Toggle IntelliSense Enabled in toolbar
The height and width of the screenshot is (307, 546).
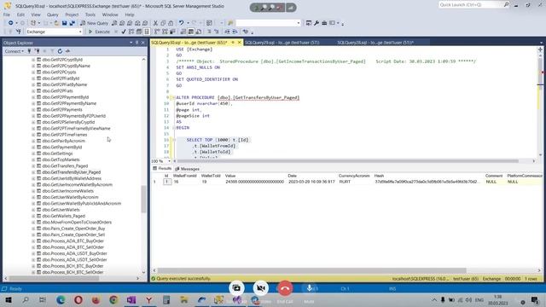tap(147, 32)
